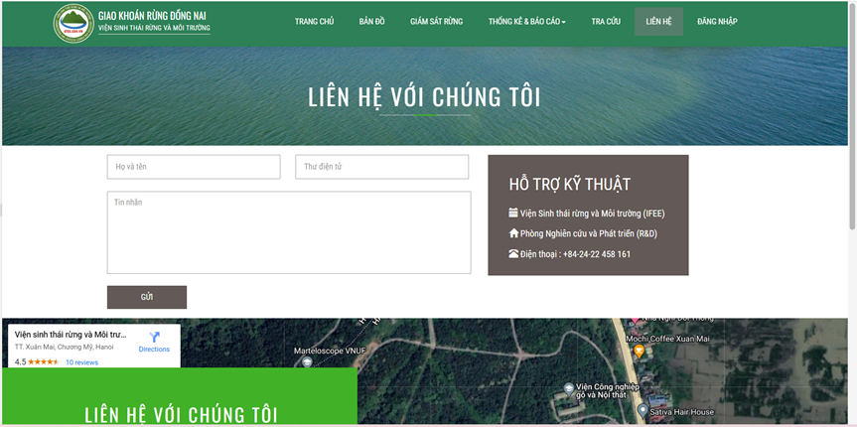The width and height of the screenshot is (857, 427).
Task: Click the TT. Xuân Mai address text
Action: pos(65,348)
